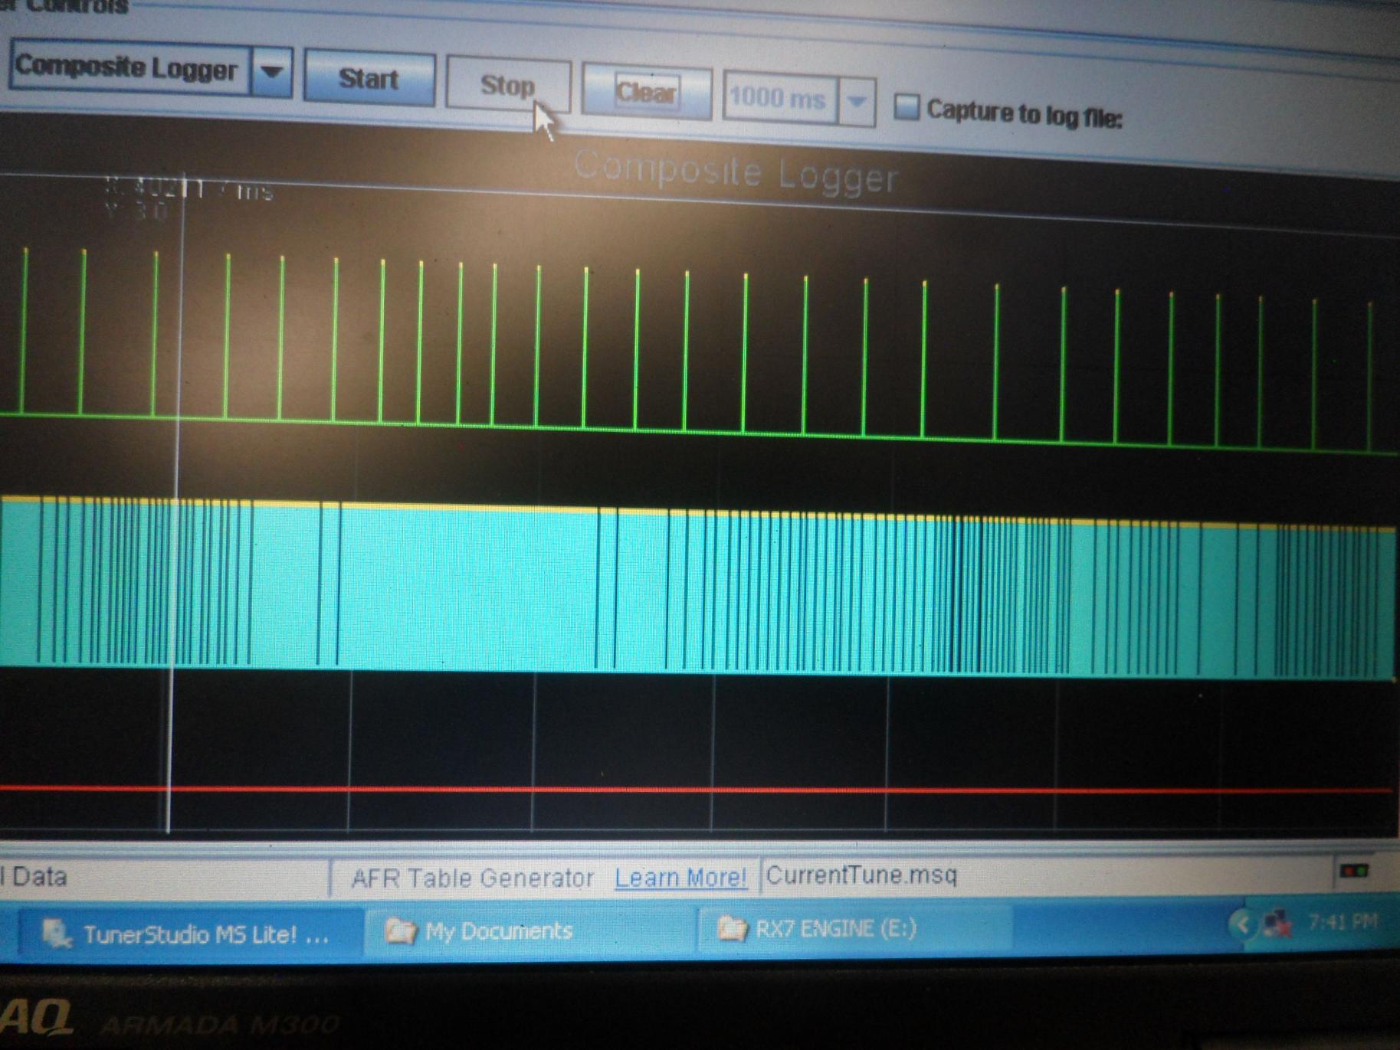Click the connection status indicator icon
This screenshot has width=1400, height=1050.
click(x=1354, y=871)
